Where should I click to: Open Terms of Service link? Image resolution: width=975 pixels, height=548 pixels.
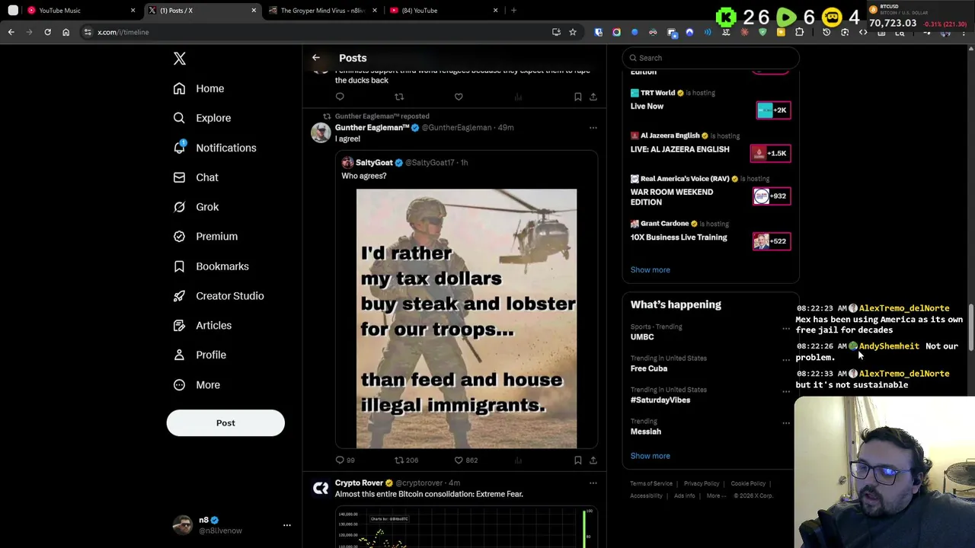(x=651, y=483)
